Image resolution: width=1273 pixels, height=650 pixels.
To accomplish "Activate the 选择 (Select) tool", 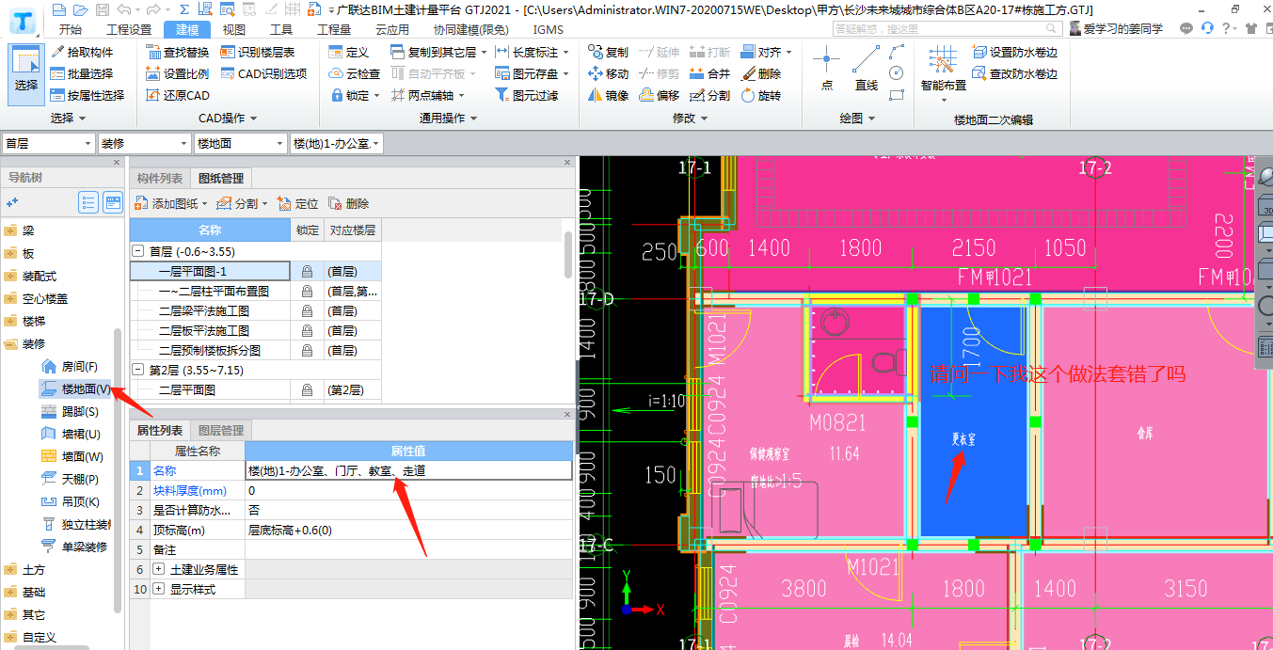I will pos(26,73).
